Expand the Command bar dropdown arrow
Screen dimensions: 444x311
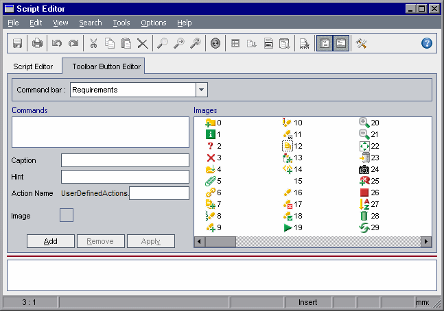(x=201, y=90)
